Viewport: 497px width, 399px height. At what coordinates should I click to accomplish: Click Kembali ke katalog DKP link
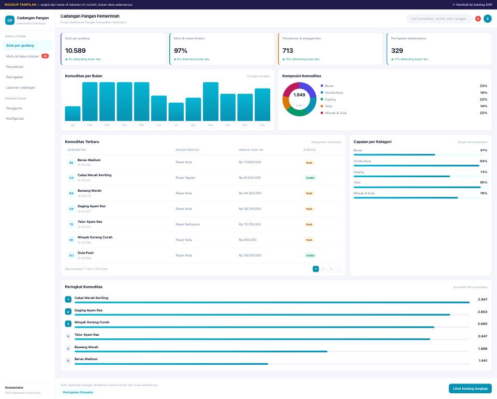tap(472, 5)
